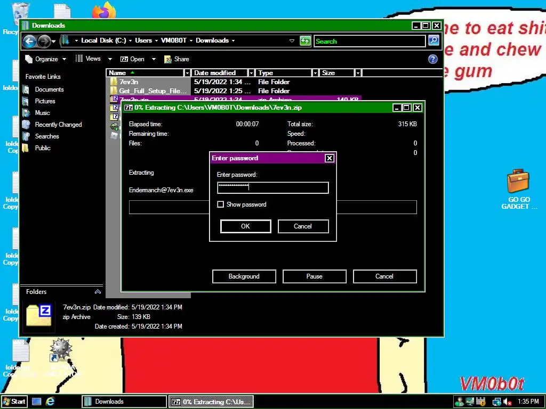Click the blue Help question mark icon
This screenshot has height=409, width=546.
[432, 59]
